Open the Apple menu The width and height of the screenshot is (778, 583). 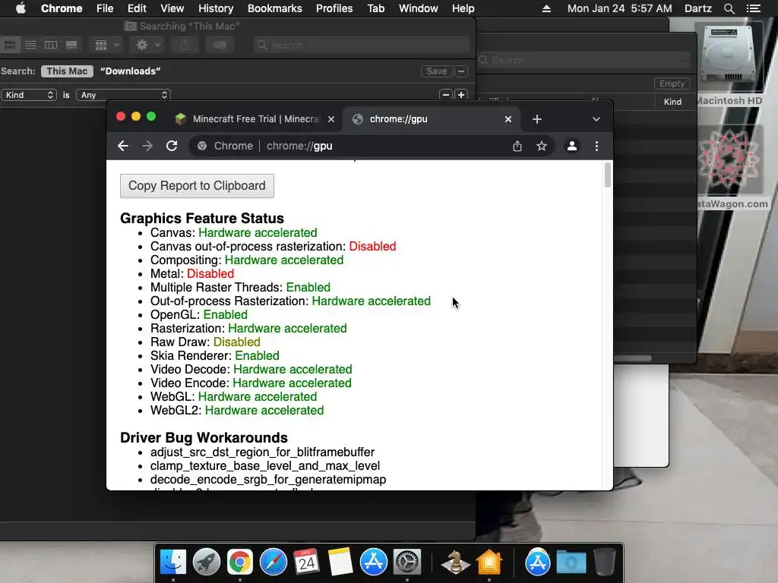21,8
